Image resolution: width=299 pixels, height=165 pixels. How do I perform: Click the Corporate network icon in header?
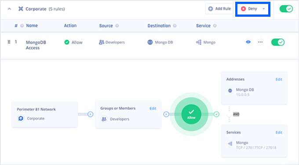(21, 9)
